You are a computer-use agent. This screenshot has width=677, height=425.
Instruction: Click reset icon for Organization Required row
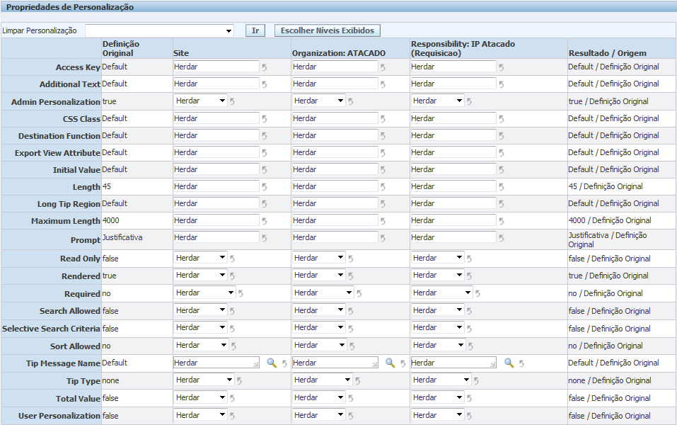pyautogui.click(x=359, y=293)
